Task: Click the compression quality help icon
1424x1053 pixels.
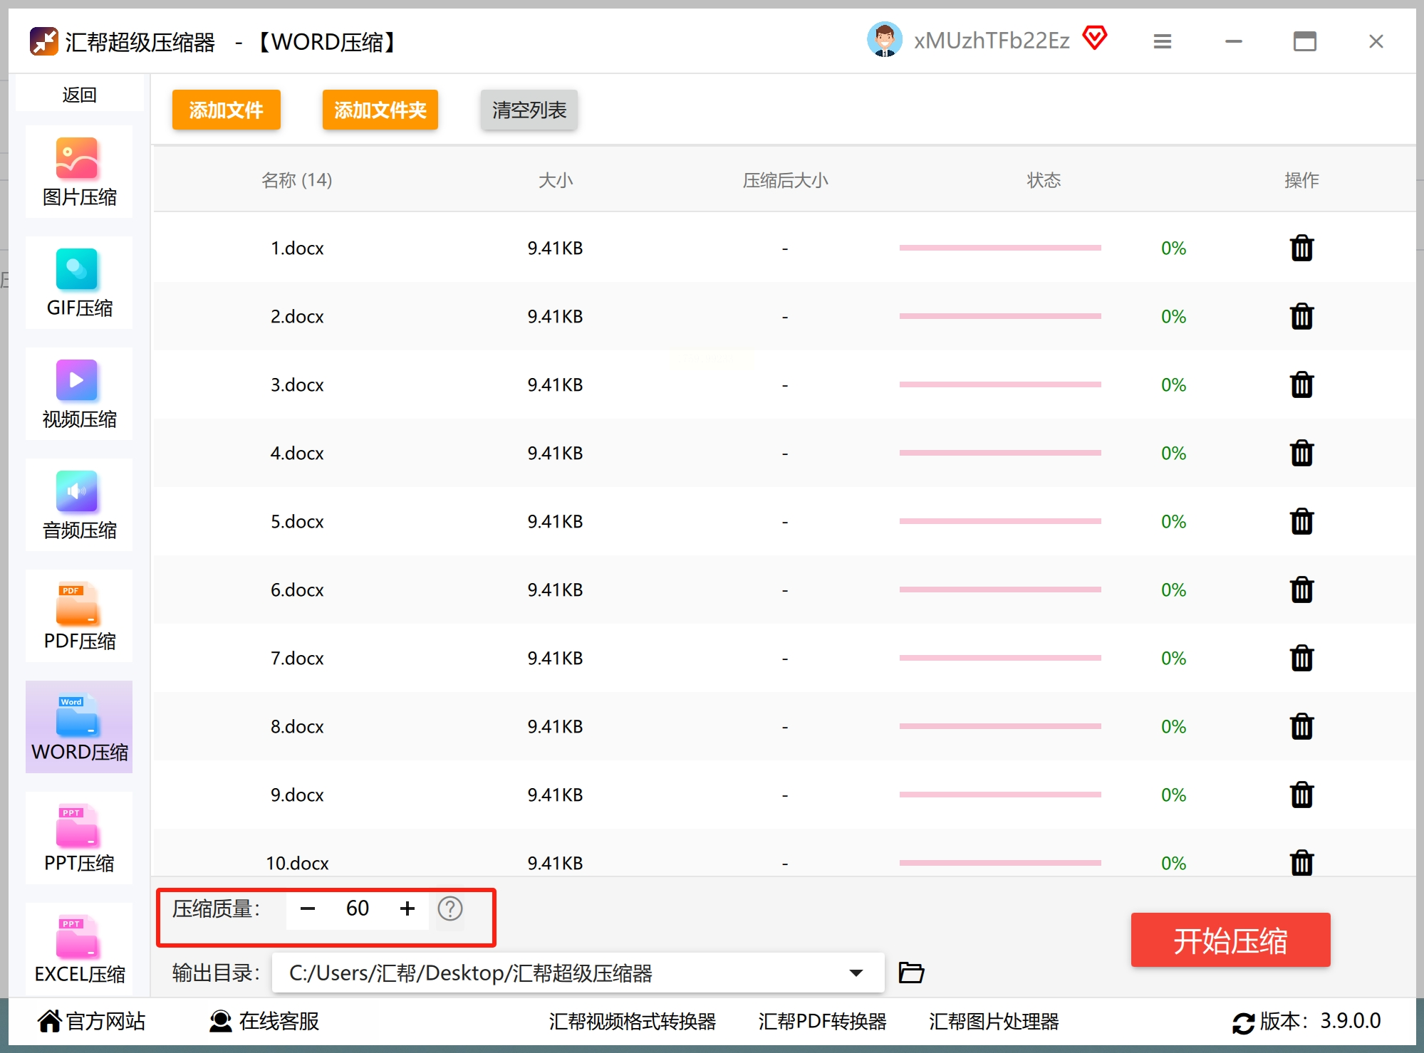Action: (449, 909)
